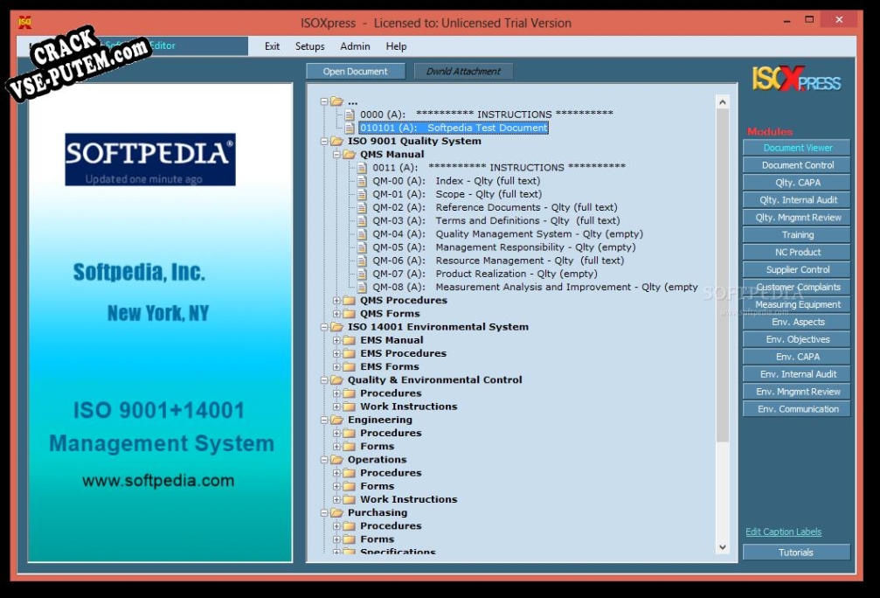The height and width of the screenshot is (598, 880).
Task: Open the Document Viewer module
Action: (x=796, y=148)
